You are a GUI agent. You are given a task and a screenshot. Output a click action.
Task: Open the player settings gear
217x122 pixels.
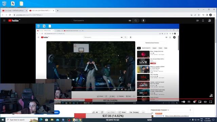pos(194,102)
